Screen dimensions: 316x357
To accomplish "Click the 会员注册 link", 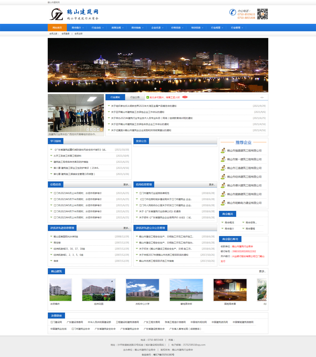I will click(x=78, y=34).
